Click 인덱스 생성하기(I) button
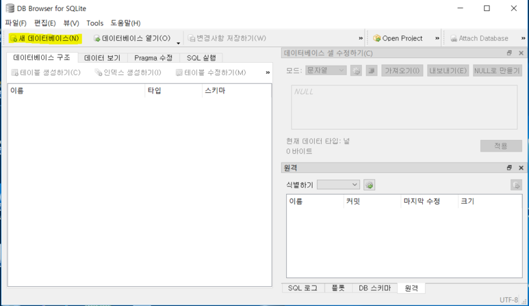Image resolution: width=529 pixels, height=306 pixels. click(127, 72)
